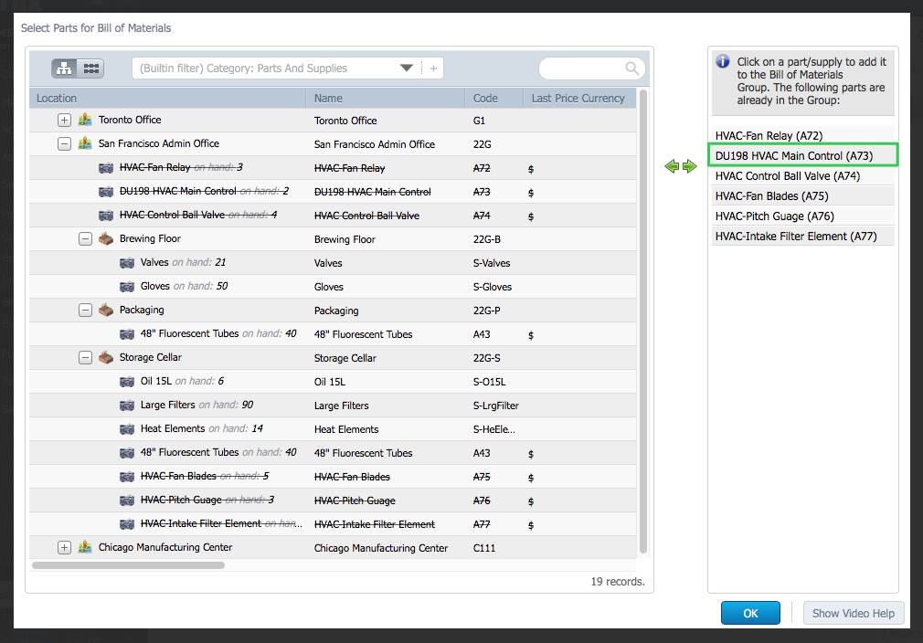Click the DU198 HVAC Main Control part icon
Screen dimensions: 923x643
pos(106,191)
